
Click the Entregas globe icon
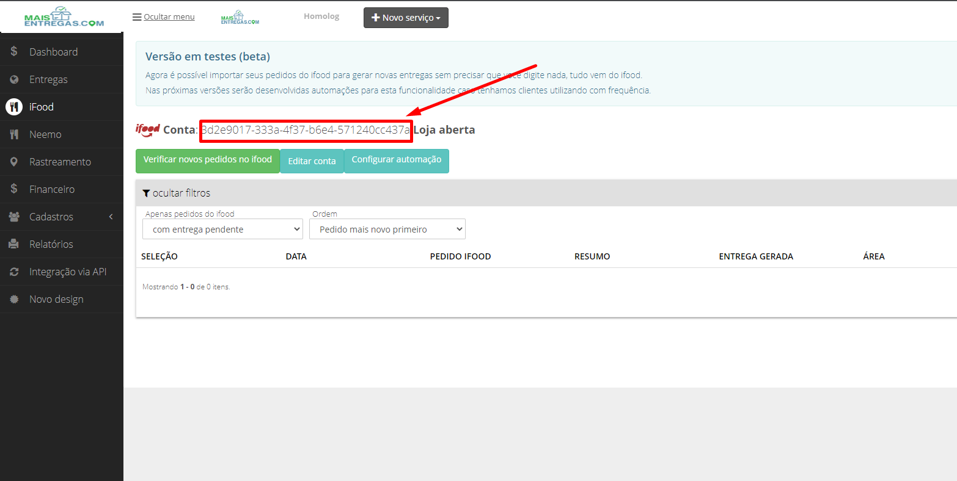14,79
